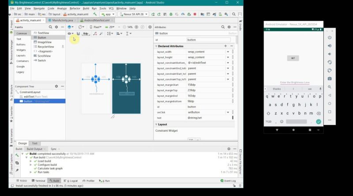Switch to the Text editor tab

click(34, 143)
